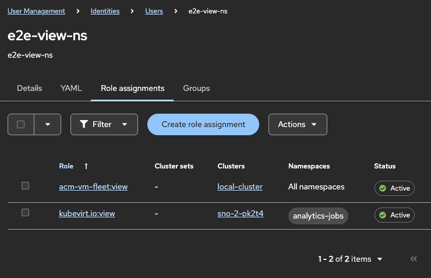Check the kubevirt.io:view row checkbox

[x=25, y=213]
